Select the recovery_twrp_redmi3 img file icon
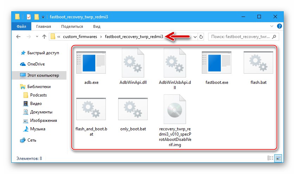The image size is (295, 174). (175, 109)
